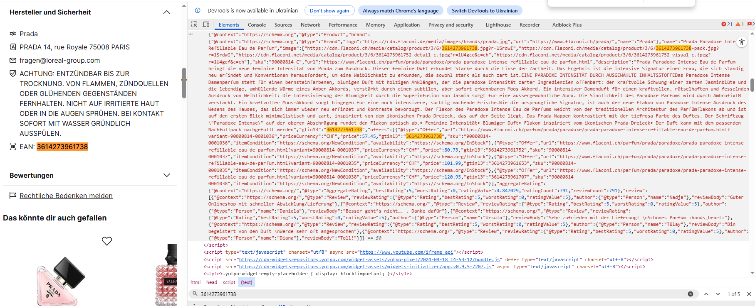This screenshot has width=755, height=306.
Task: Select the script breadcrumb
Action: point(229,282)
